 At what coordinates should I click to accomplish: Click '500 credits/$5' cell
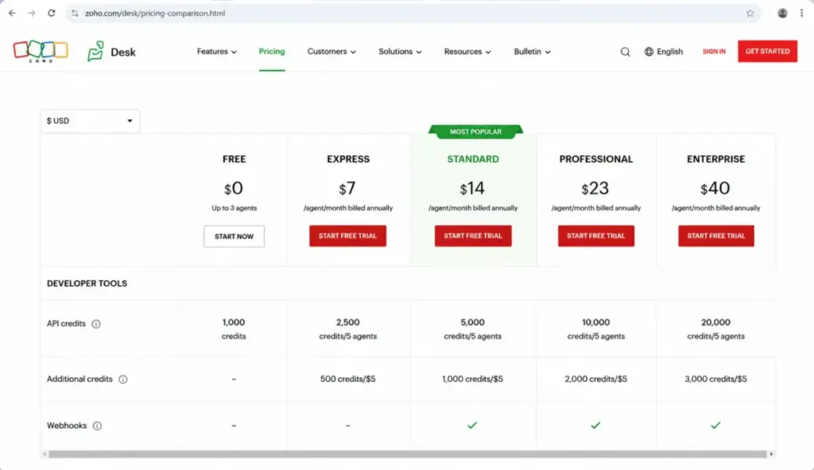(x=348, y=379)
